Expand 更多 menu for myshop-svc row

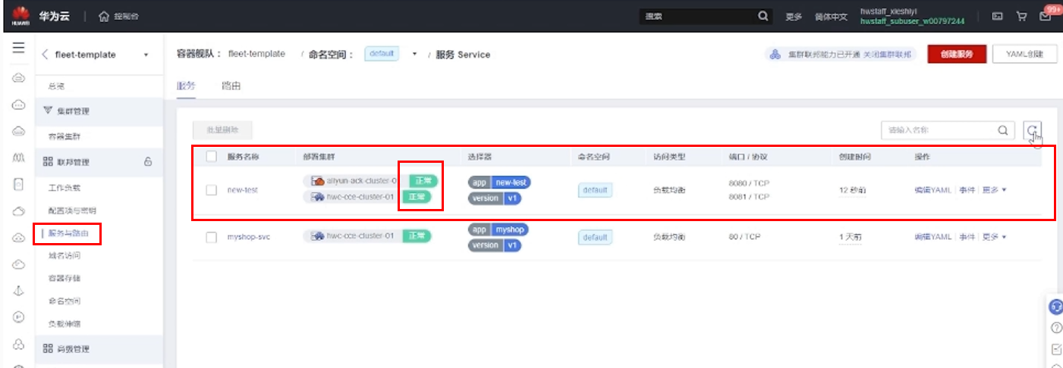coord(994,237)
